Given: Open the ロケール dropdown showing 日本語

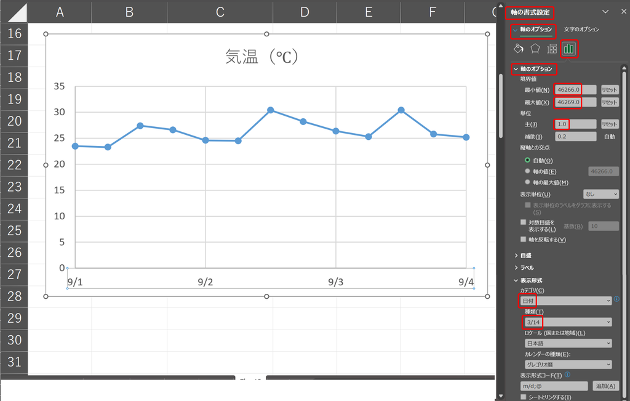Looking at the screenshot, I should (568, 343).
